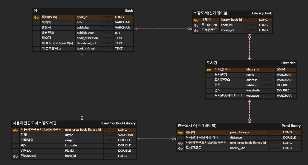Click the Domain cell for the name field
The width and height of the screenshot is (308, 165).
click(268, 75)
